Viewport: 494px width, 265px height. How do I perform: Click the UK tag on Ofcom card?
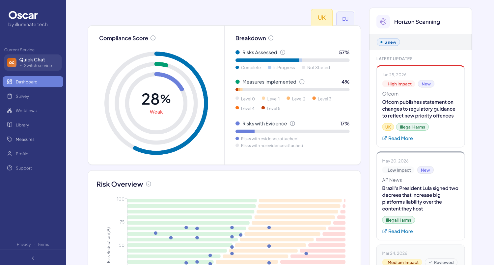coord(388,127)
